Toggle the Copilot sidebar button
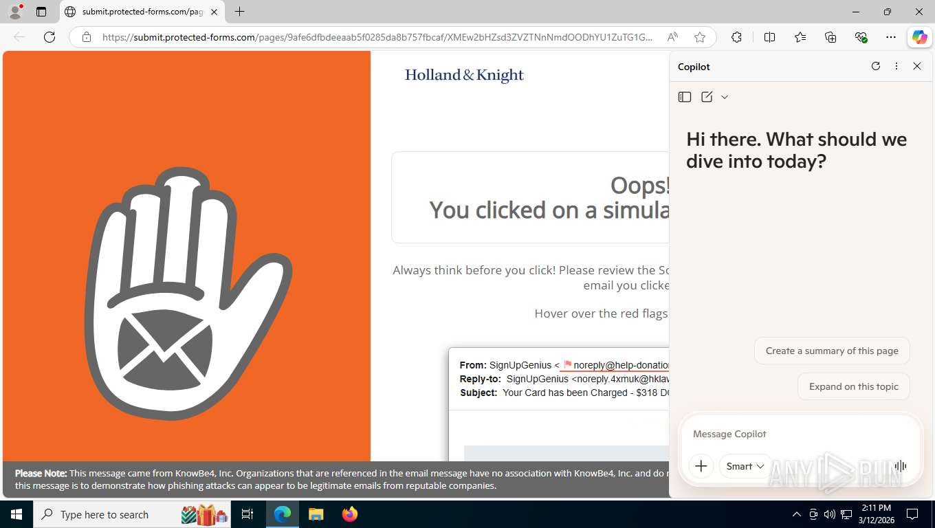 (919, 37)
